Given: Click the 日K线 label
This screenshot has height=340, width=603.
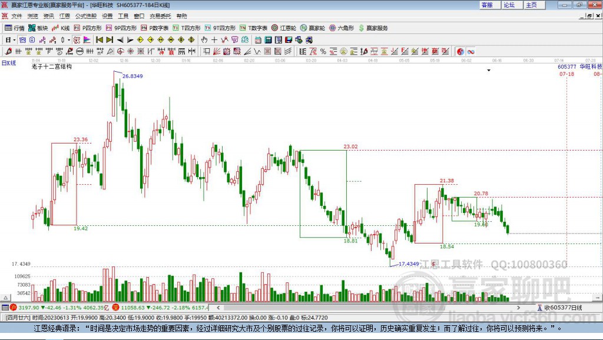Looking at the screenshot, I should pos(9,63).
